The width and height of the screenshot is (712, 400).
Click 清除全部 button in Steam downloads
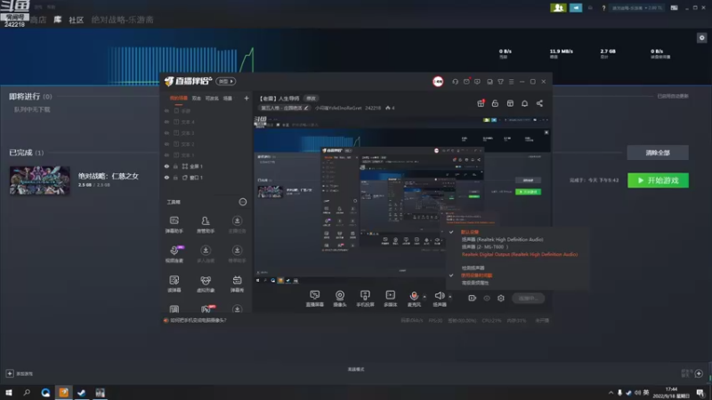658,153
